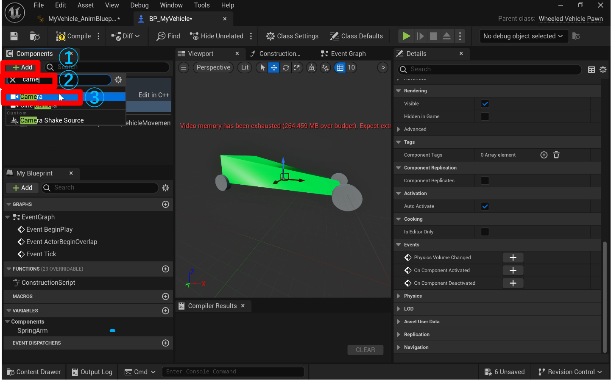Toggle the Visible checkbox
Screen dimensions: 611x380
[485, 103]
